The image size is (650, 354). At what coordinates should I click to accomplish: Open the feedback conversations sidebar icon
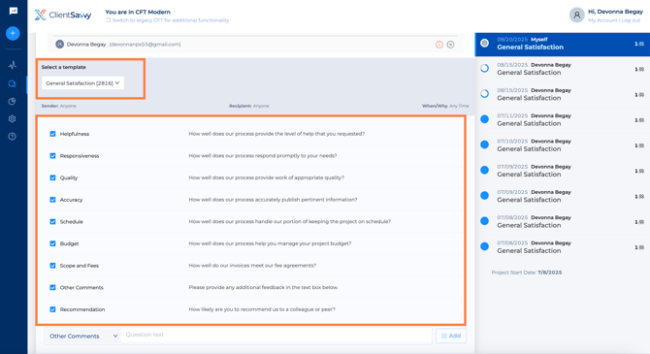tap(12, 84)
